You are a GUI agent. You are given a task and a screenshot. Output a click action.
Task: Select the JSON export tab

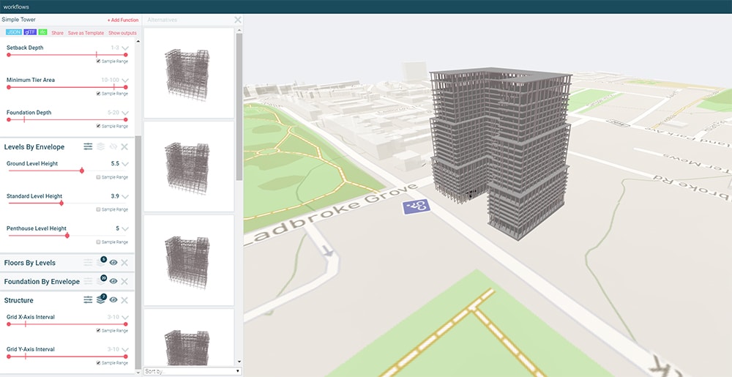point(13,33)
